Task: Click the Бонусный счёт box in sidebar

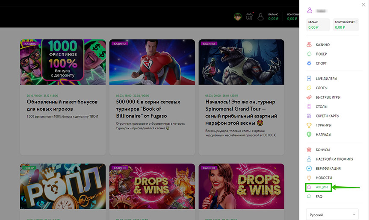Action: (x=345, y=25)
